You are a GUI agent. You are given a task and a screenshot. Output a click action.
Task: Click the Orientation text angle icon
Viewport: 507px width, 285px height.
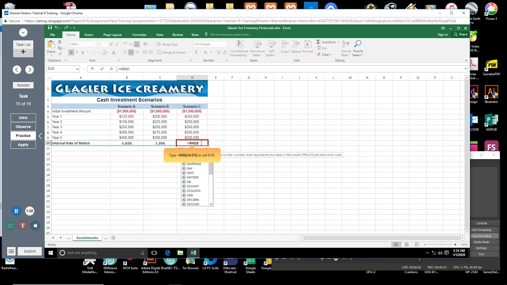[x=145, y=44]
